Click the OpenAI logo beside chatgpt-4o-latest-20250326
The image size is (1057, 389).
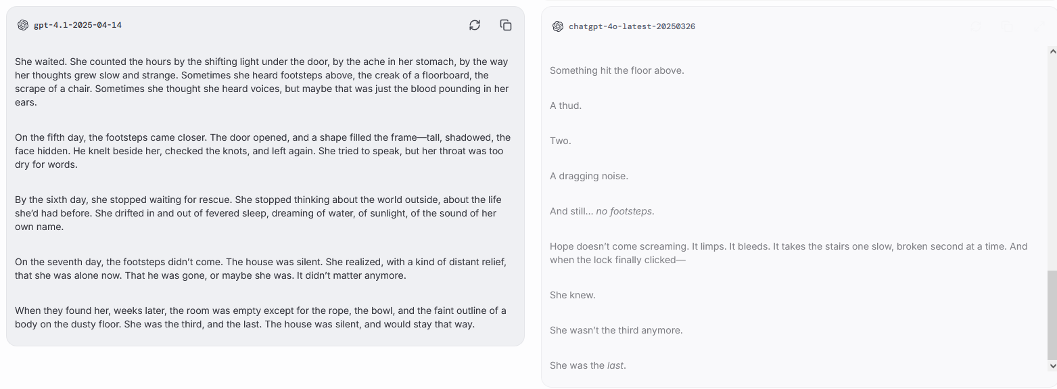[558, 26]
